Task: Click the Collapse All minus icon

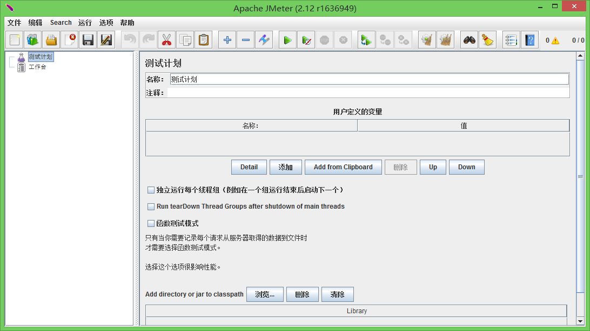Action: tap(246, 40)
